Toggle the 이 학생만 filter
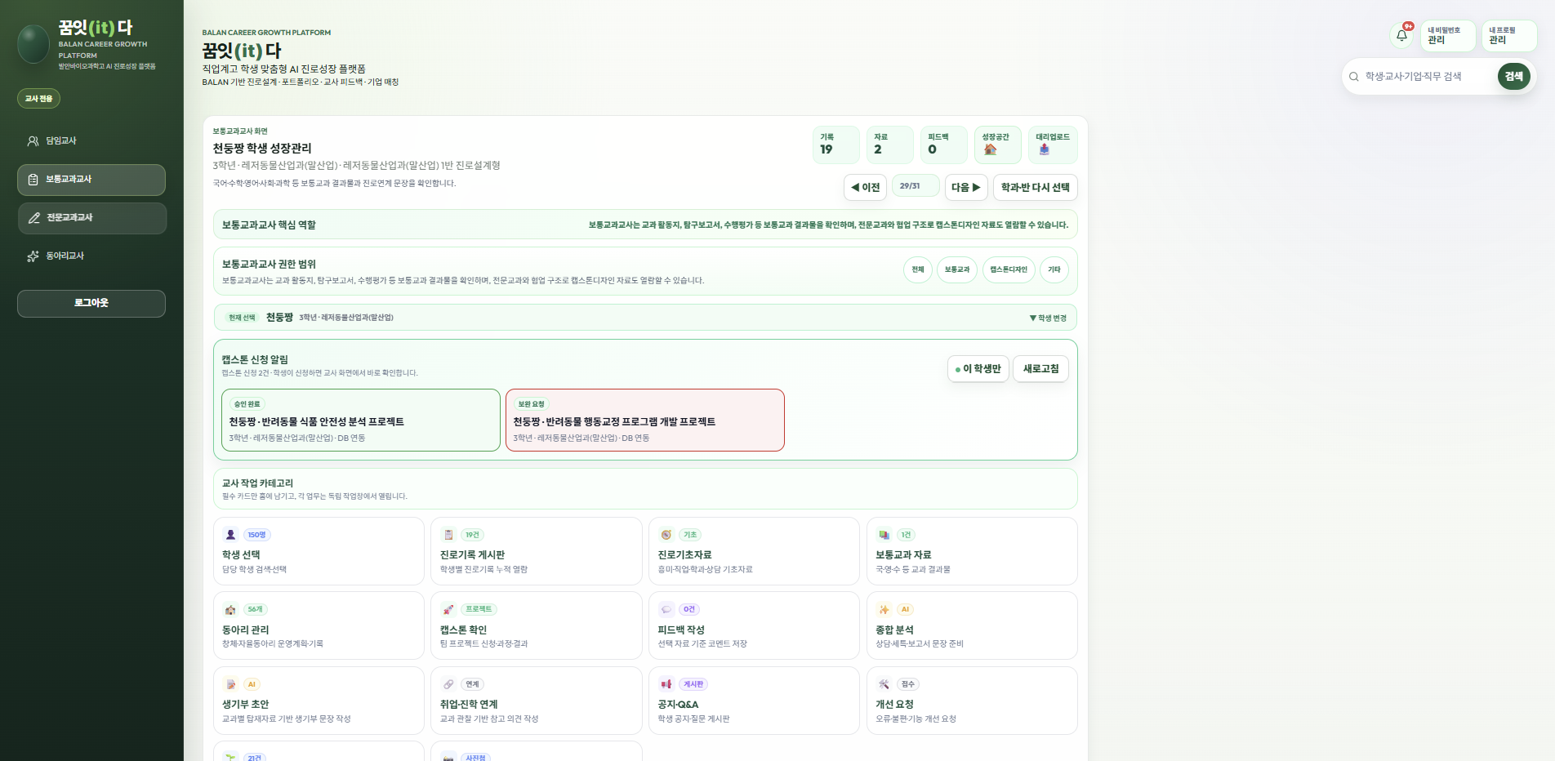Image resolution: width=1555 pixels, height=761 pixels. click(x=978, y=369)
